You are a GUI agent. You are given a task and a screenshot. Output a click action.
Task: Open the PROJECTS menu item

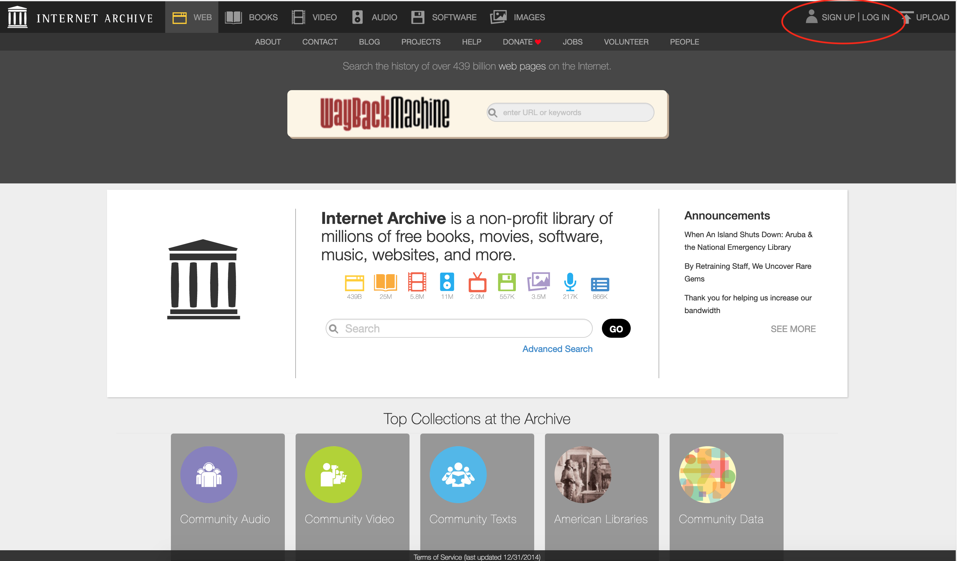pos(421,42)
